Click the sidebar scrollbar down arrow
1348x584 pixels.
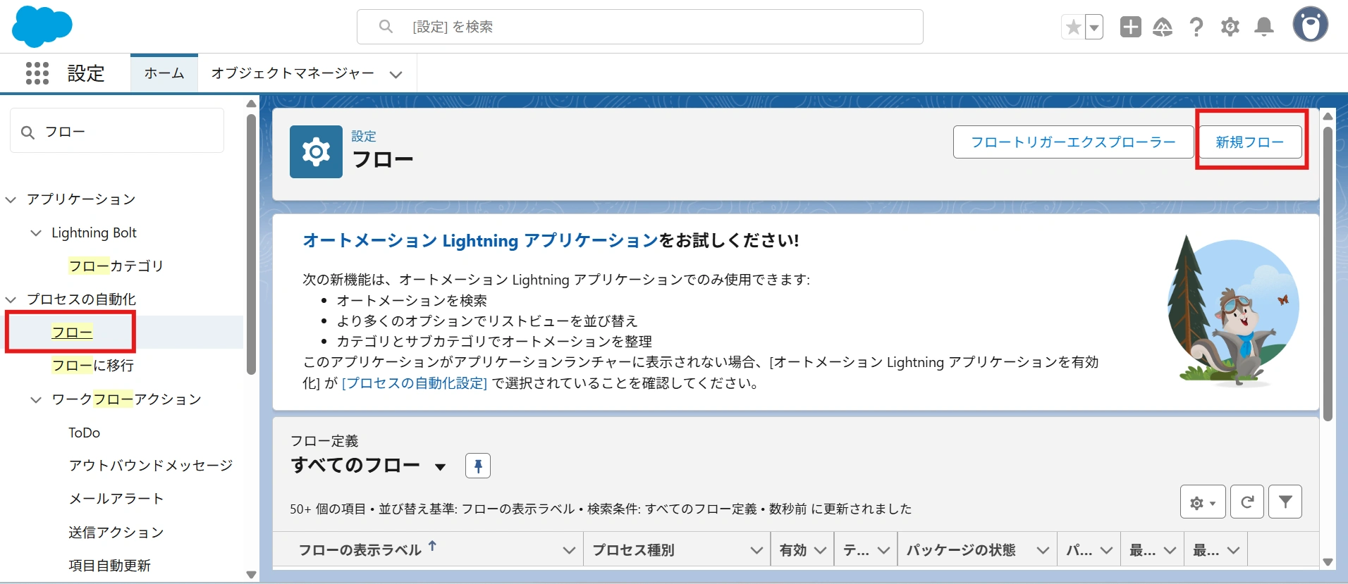pos(251,574)
